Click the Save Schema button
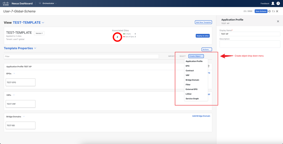 coord(261,11)
